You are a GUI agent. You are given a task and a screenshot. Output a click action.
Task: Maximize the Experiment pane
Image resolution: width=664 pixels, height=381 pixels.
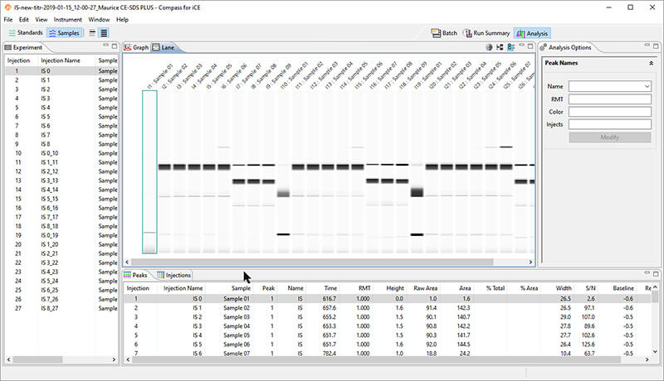(115, 46)
